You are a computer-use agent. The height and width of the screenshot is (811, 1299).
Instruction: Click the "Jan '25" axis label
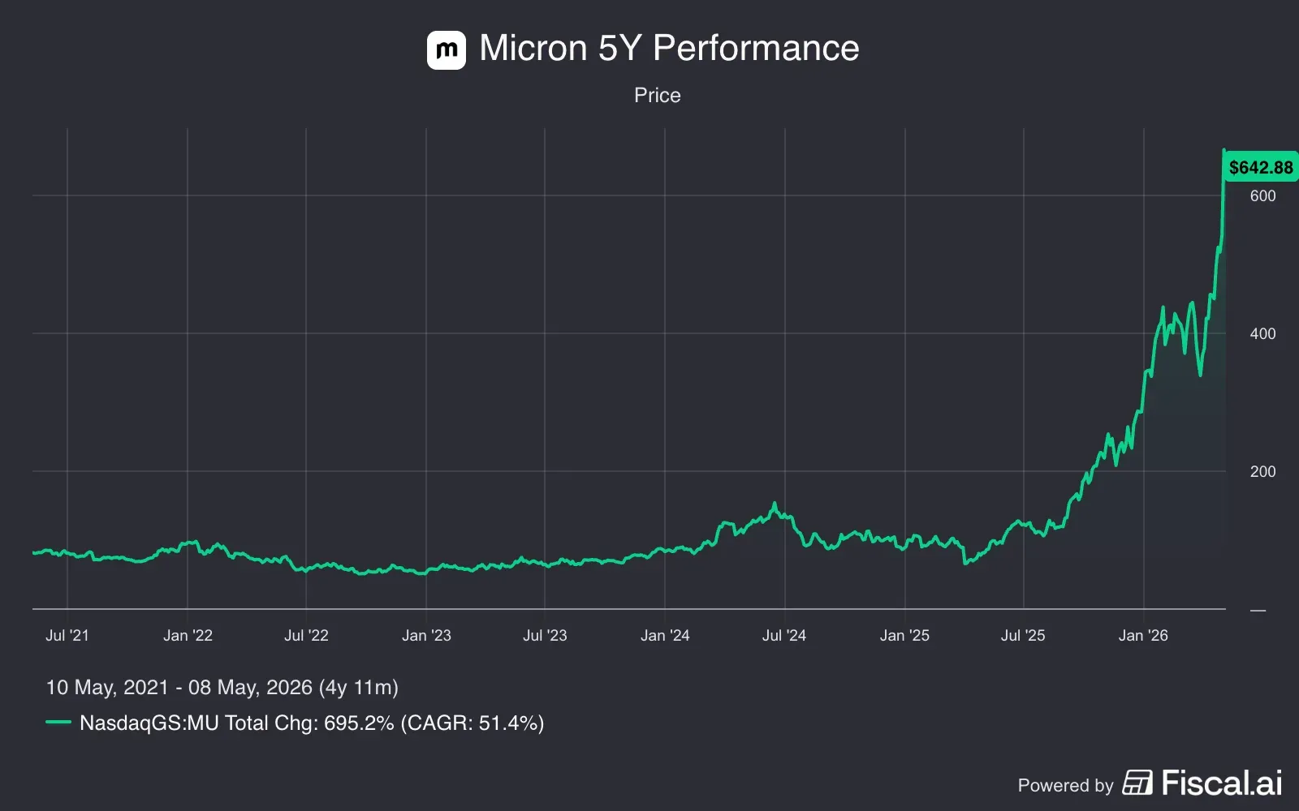tap(904, 635)
